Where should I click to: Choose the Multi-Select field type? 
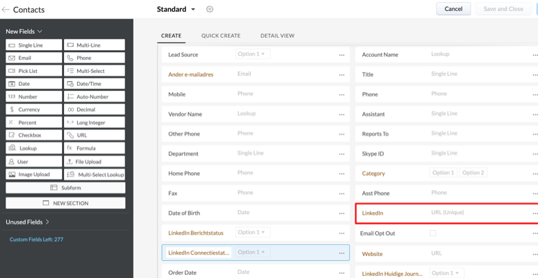point(94,71)
